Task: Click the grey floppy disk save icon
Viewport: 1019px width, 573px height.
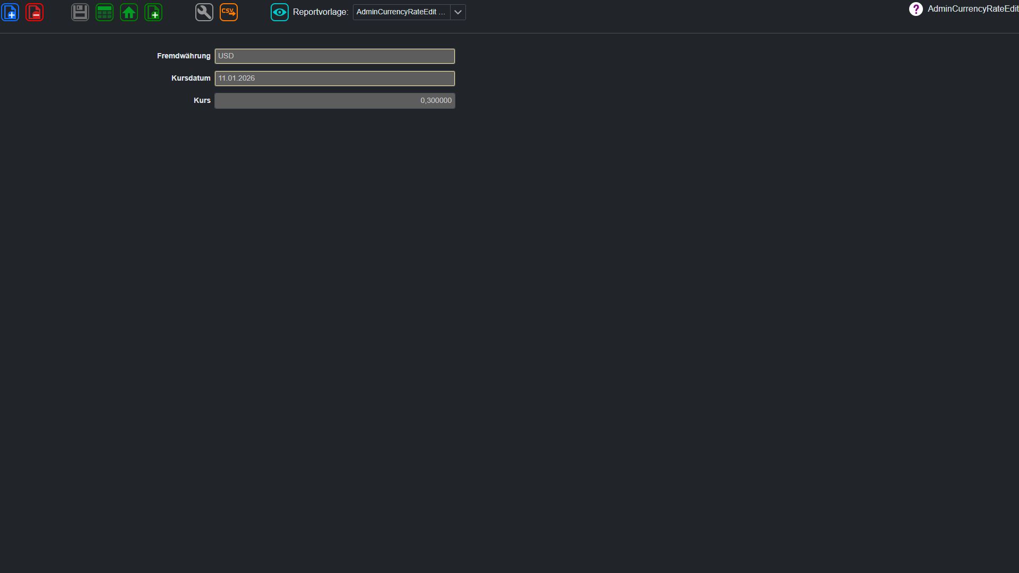Action: [80, 12]
